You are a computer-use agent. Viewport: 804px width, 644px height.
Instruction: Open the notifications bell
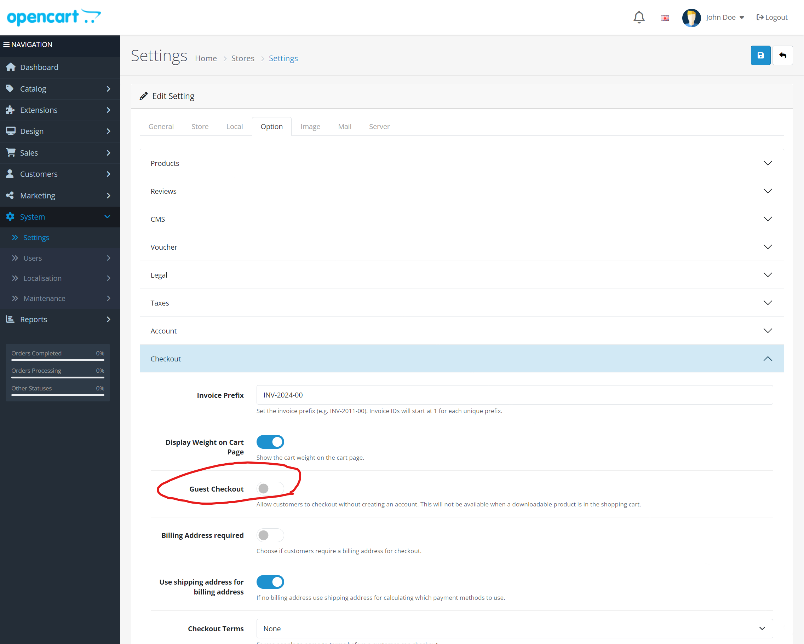pyautogui.click(x=639, y=17)
